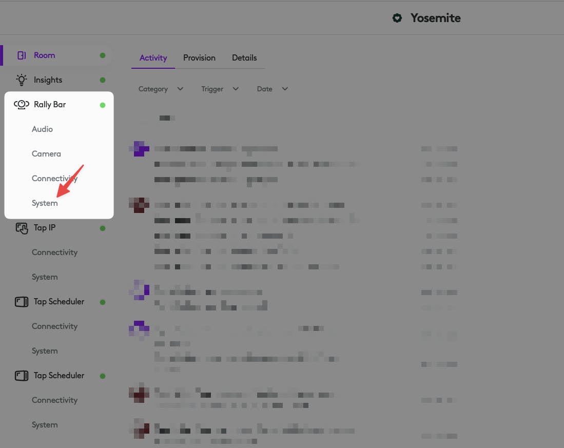This screenshot has height=448, width=564.
Task: Click the first purple activity event icon
Action: (139, 149)
